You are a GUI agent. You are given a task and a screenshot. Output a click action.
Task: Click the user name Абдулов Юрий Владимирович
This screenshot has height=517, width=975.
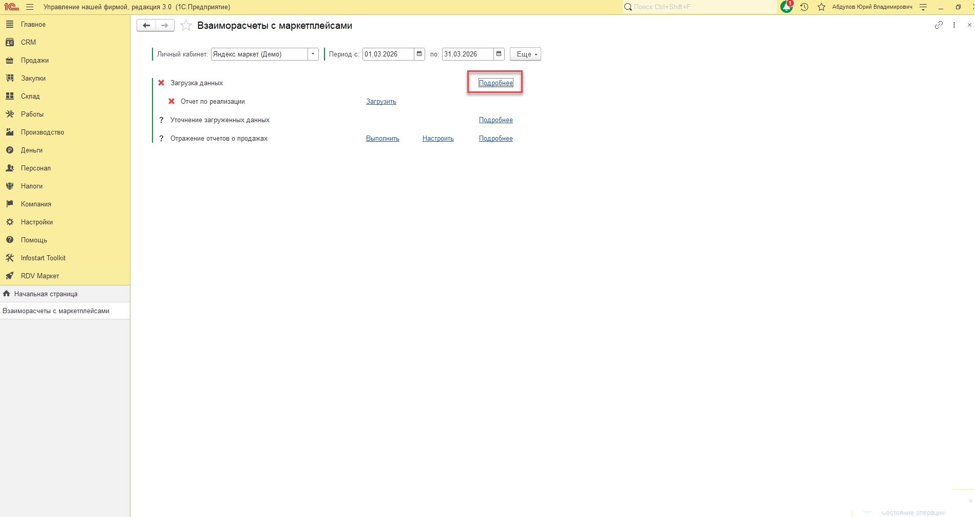872,7
